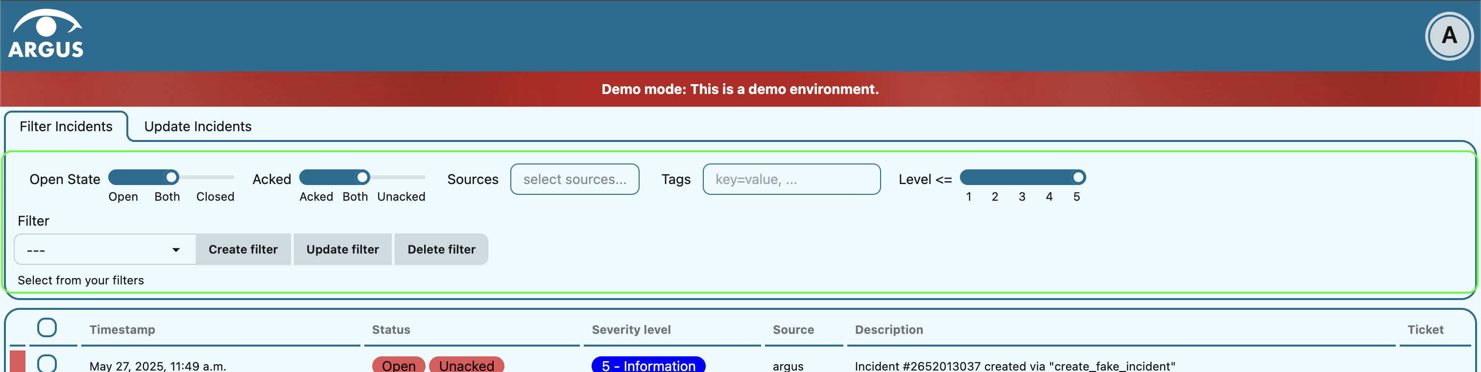Image resolution: width=1481 pixels, height=372 pixels.
Task: Open the Filter dropdown
Action: click(x=105, y=250)
